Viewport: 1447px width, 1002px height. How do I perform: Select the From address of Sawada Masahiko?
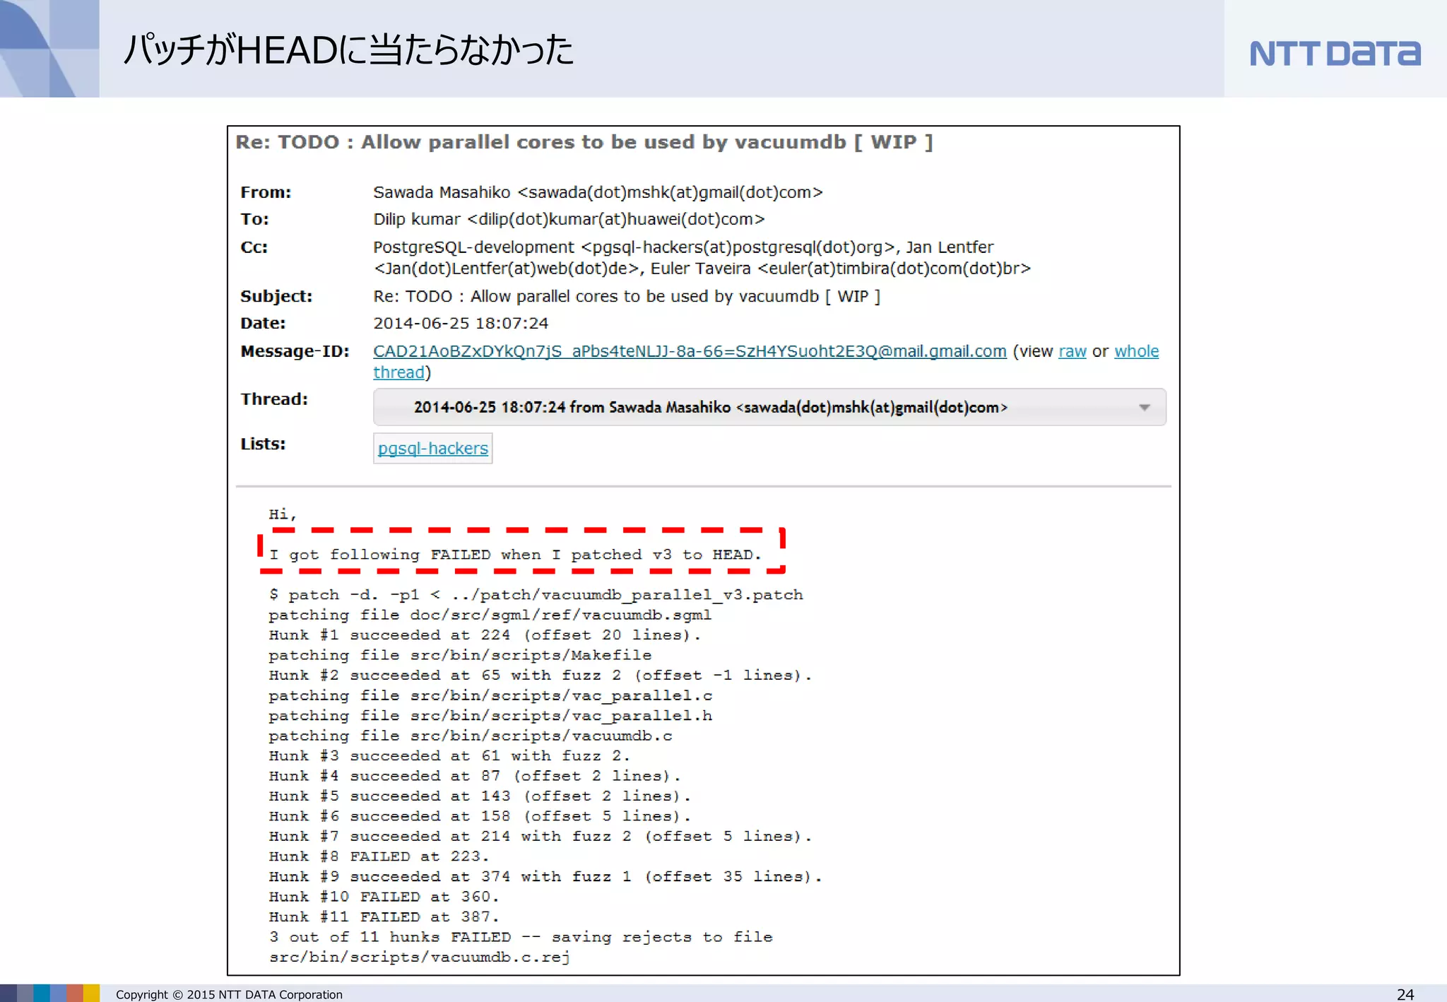[x=598, y=192]
